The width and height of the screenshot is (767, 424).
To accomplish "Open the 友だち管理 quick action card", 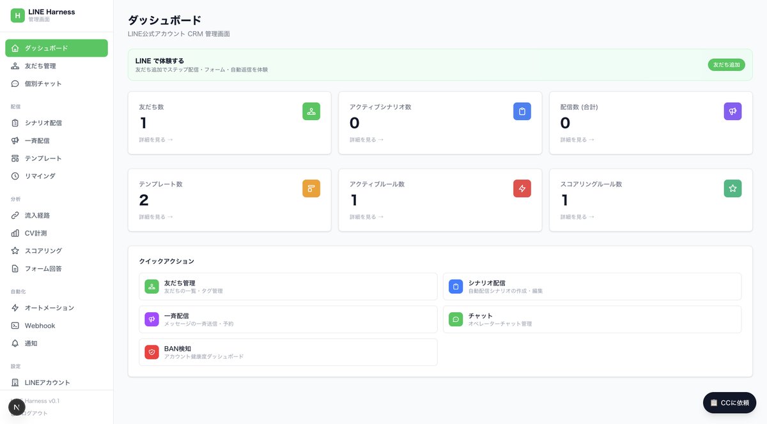I will click(288, 286).
